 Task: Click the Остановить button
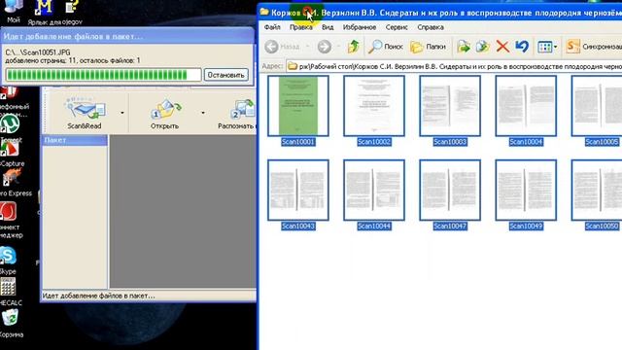tap(226, 75)
